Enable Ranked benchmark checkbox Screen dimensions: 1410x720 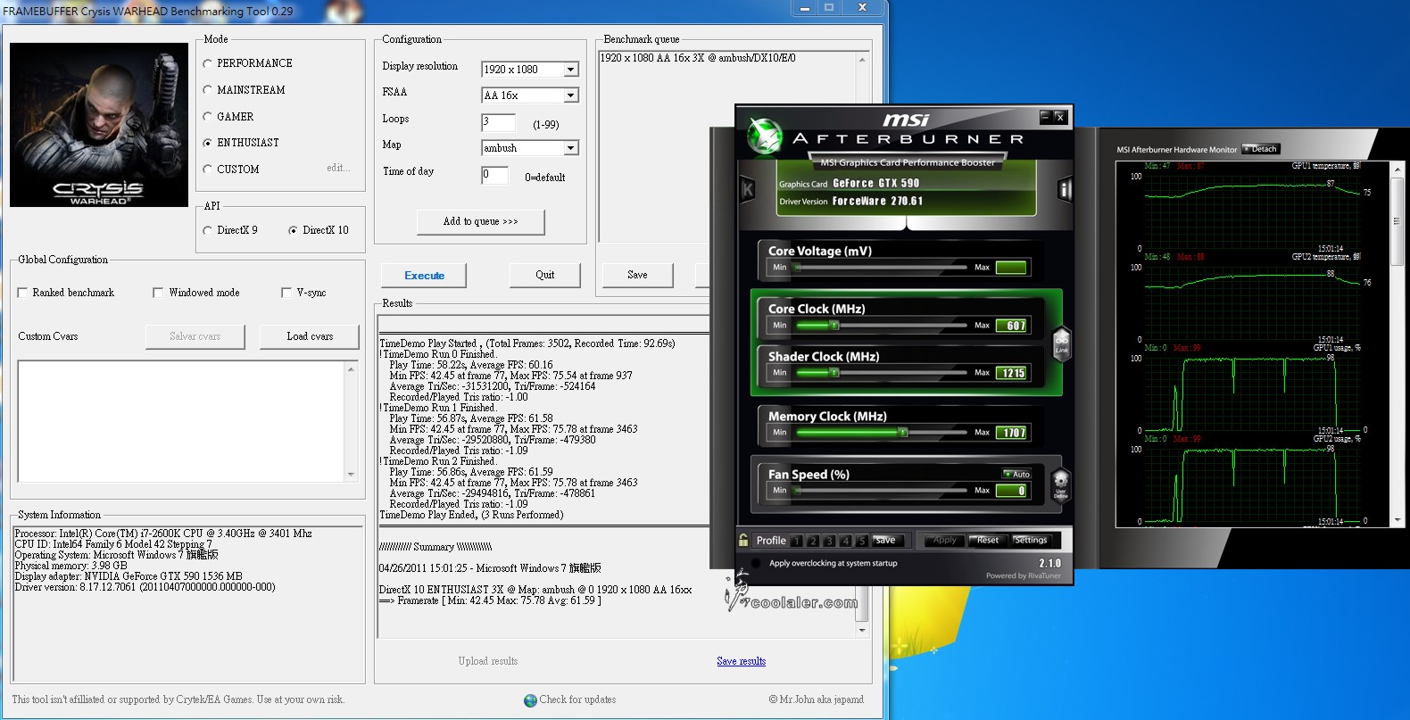tap(22, 293)
